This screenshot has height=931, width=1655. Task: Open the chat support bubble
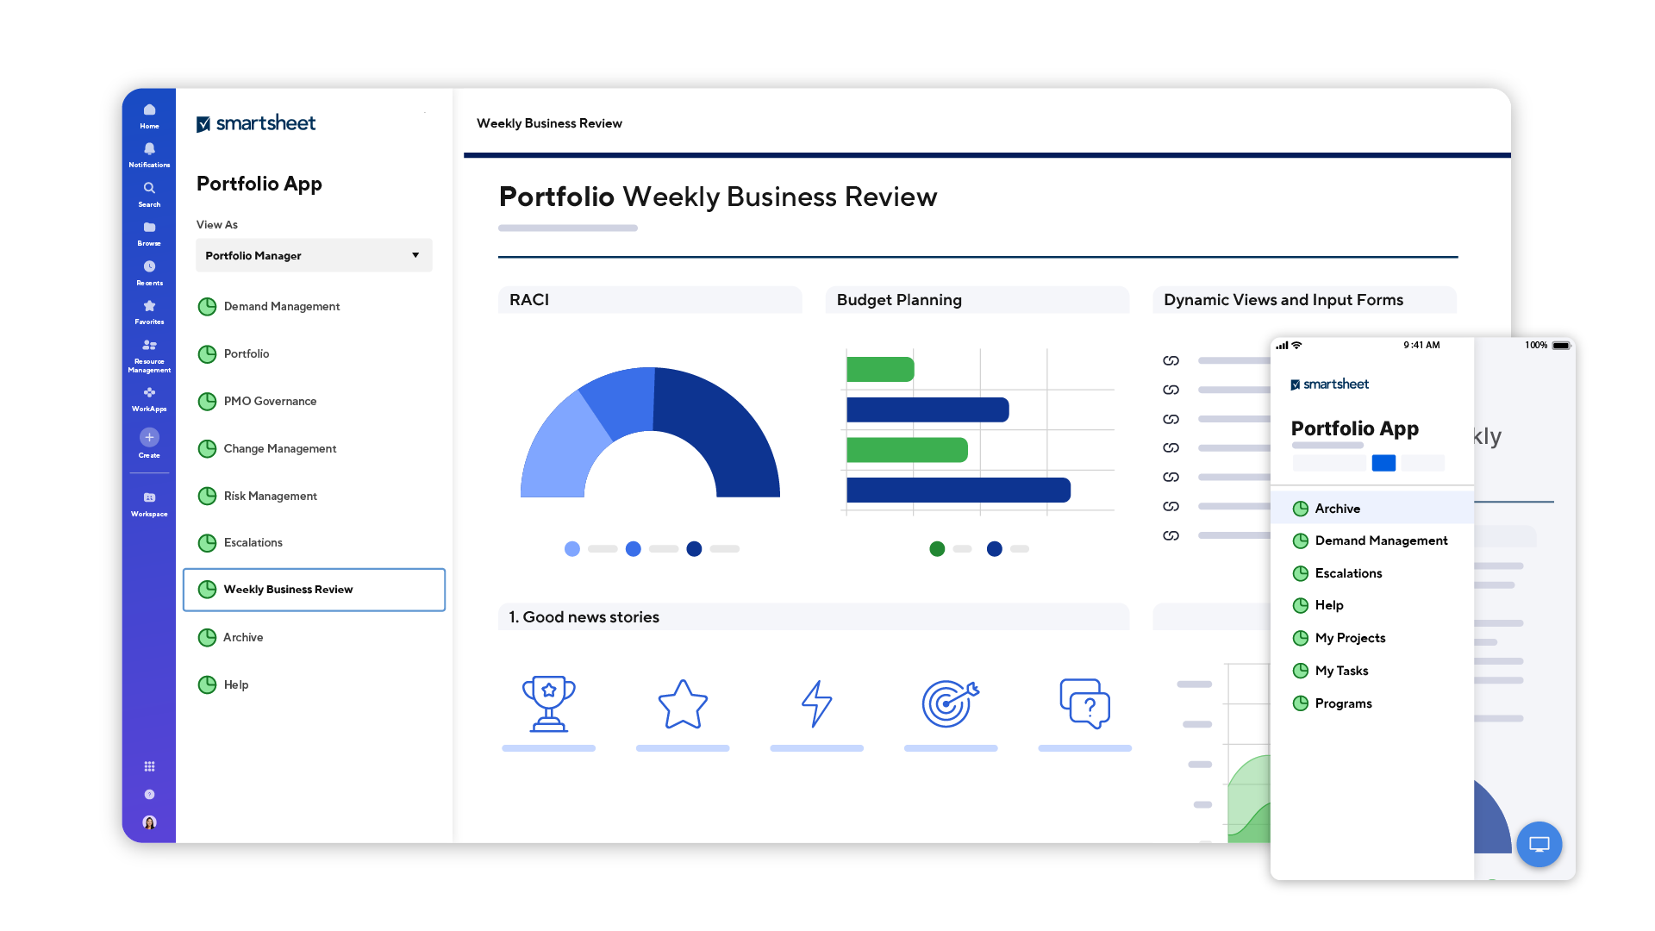[x=1539, y=845]
